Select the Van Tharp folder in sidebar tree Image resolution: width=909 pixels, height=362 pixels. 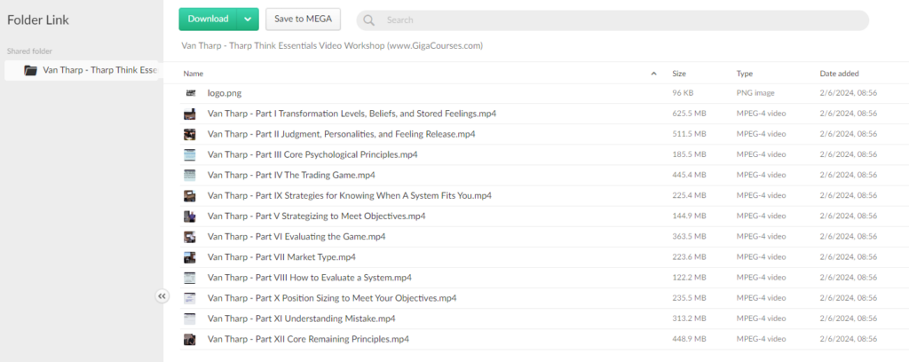pyautogui.click(x=98, y=70)
